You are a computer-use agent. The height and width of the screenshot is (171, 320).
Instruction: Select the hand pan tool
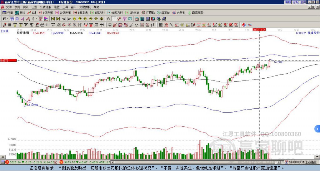[108, 19]
